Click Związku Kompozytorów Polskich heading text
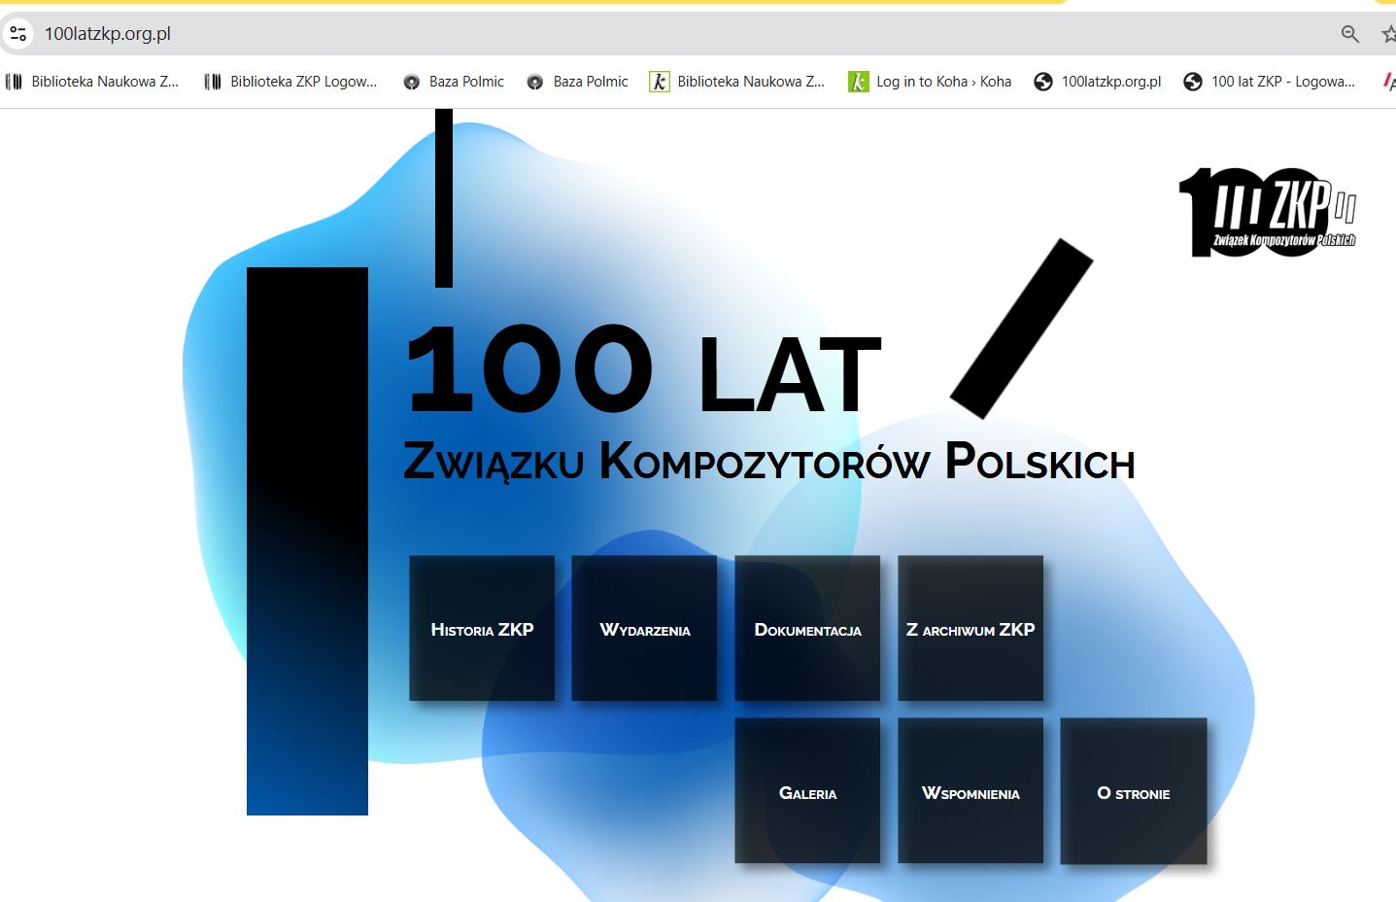 (769, 461)
